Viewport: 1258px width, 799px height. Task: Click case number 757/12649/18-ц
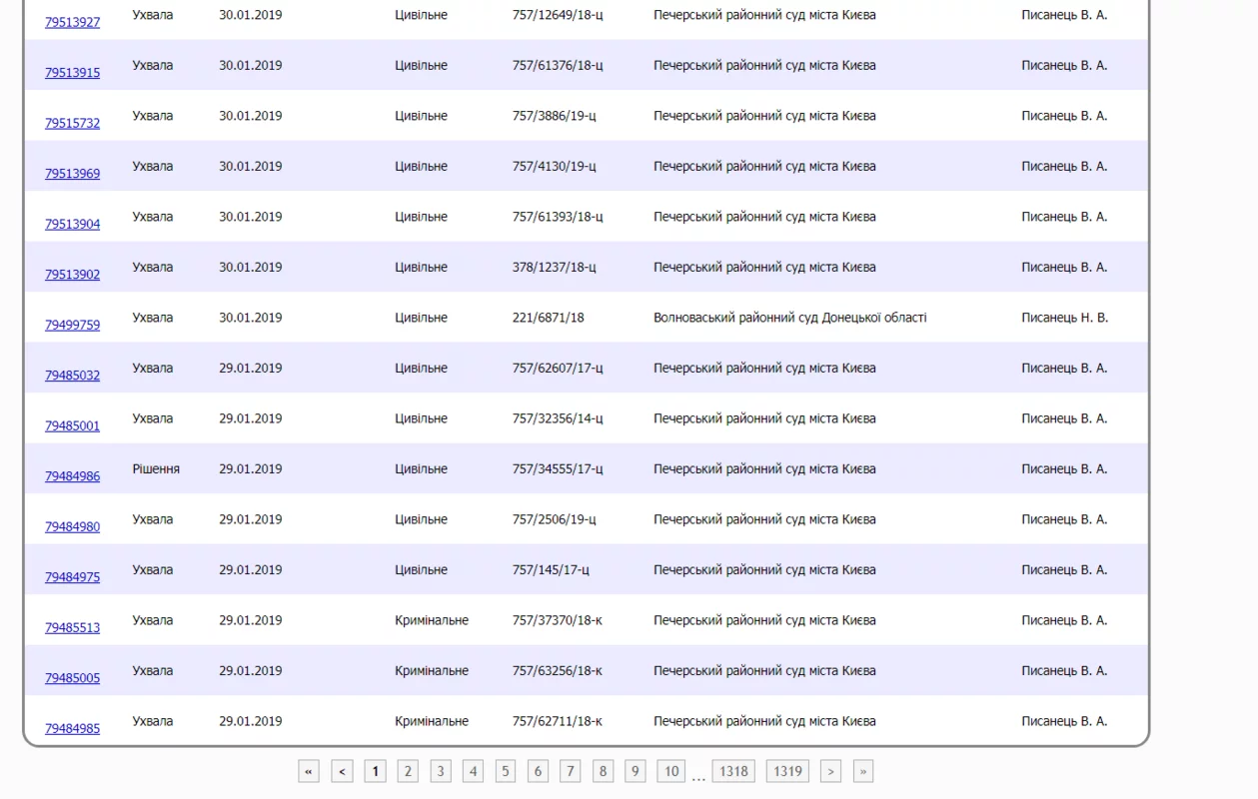click(558, 15)
